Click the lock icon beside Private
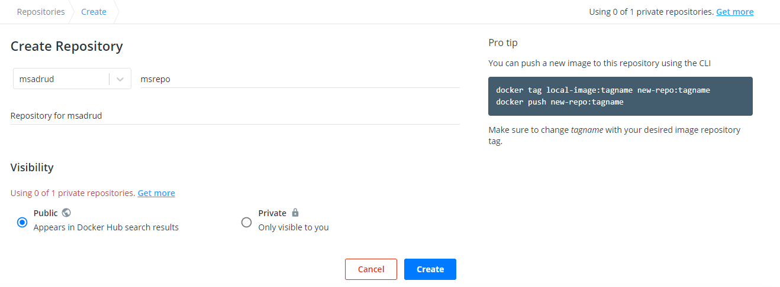This screenshot has width=780, height=287. tap(295, 213)
